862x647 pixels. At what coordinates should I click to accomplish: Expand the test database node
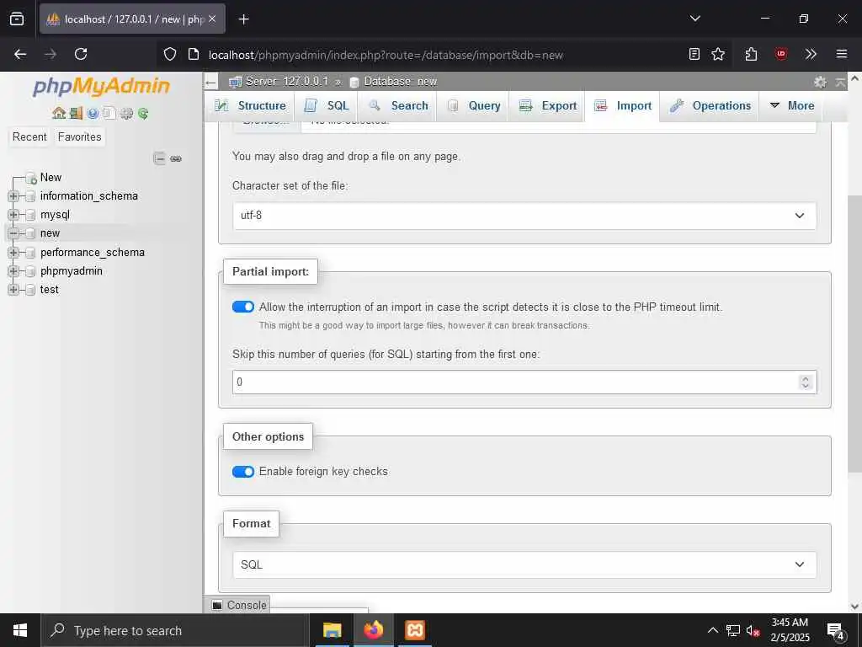[x=13, y=290]
